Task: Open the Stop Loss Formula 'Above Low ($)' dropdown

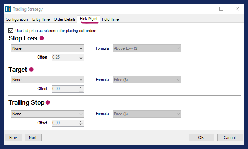Action: 147,48
